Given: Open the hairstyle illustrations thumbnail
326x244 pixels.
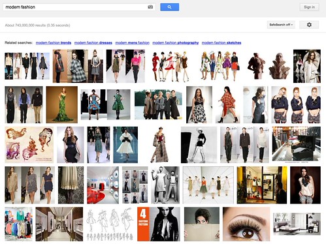Looking at the screenshot, I should (29, 145).
